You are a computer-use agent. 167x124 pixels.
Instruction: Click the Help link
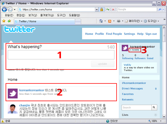coord(140,34)
